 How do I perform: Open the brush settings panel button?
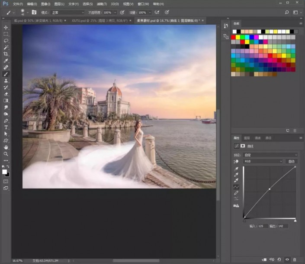pyautogui.click(x=34, y=12)
